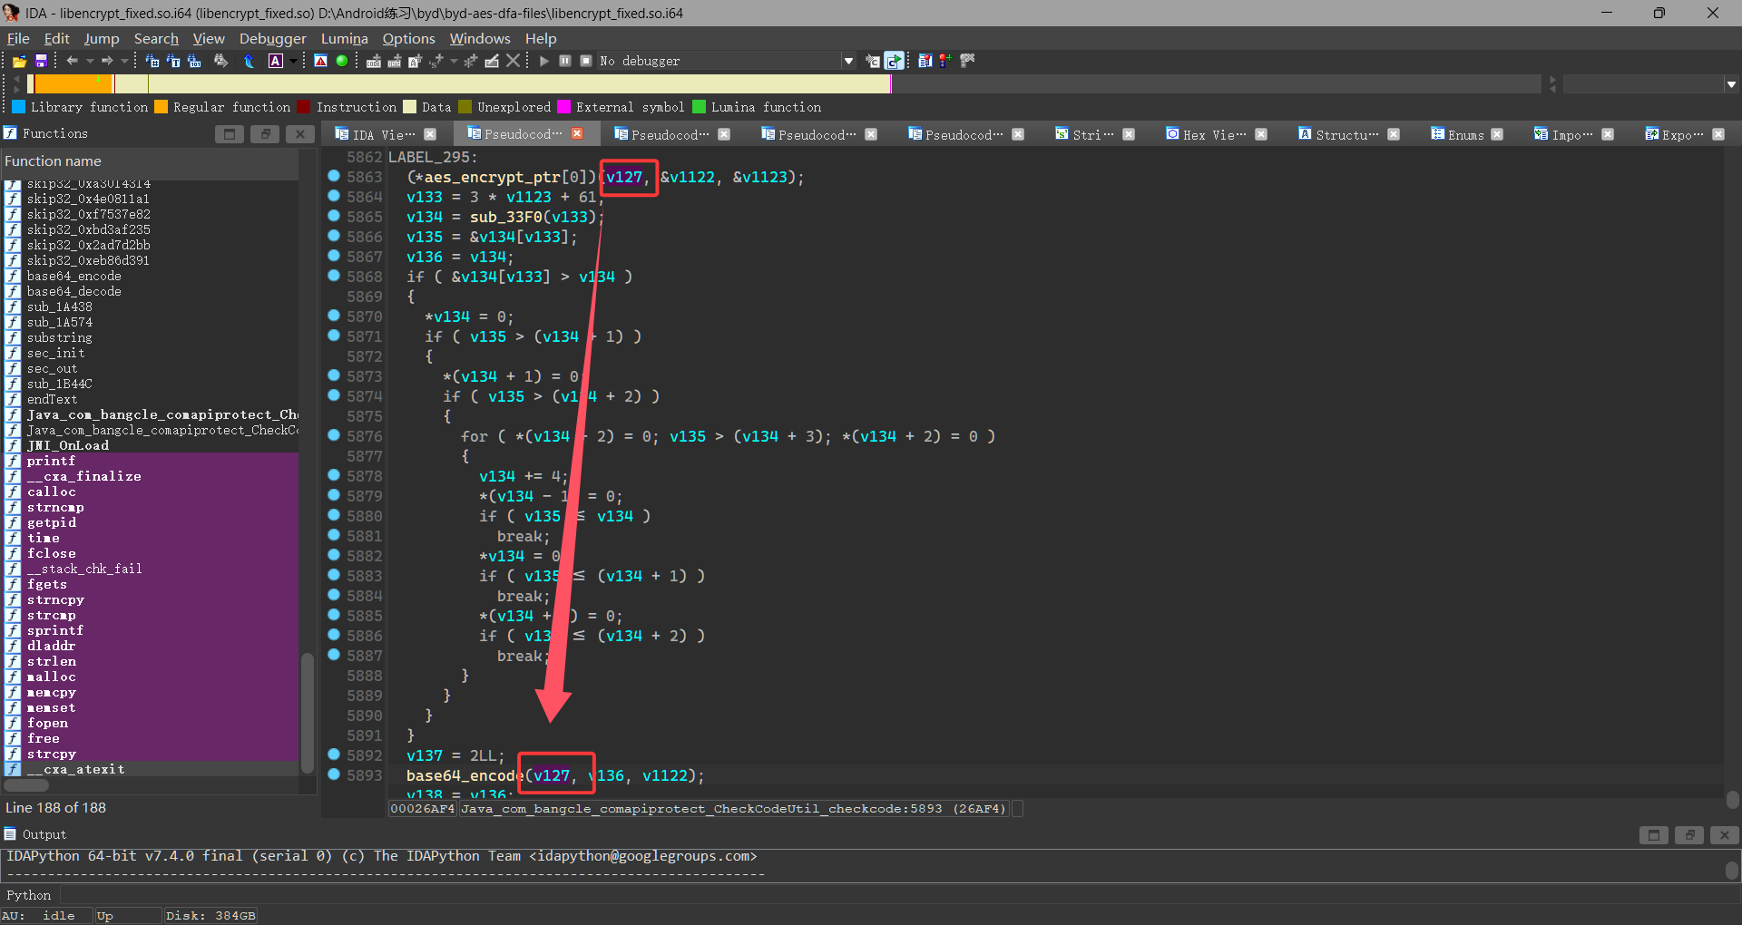Open dropdown next to purple 'A' icon
Screen dimensions: 1742x925
pos(293,61)
